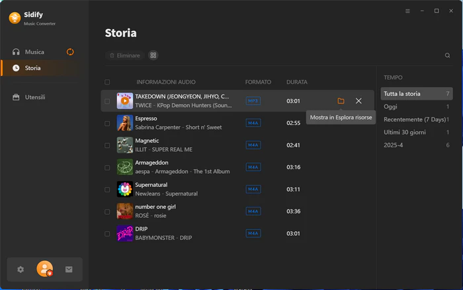Open the user account avatar

pyautogui.click(x=44, y=269)
